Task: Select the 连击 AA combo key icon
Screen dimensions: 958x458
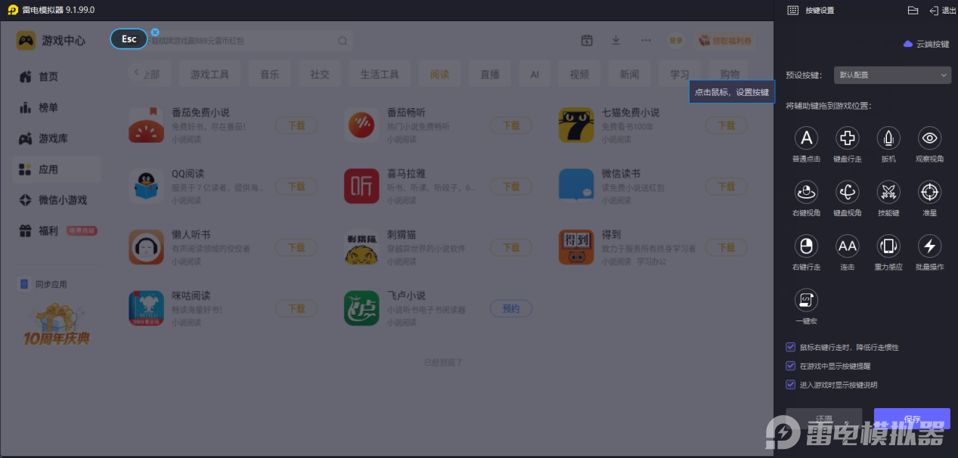Action: [x=847, y=246]
